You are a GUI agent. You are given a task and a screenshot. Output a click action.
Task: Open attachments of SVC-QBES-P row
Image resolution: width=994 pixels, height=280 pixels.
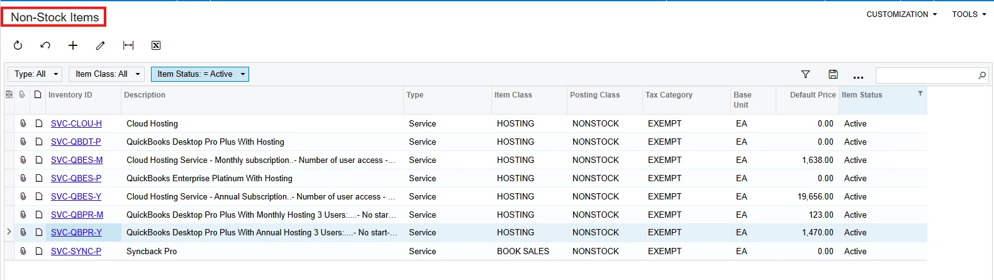click(23, 178)
